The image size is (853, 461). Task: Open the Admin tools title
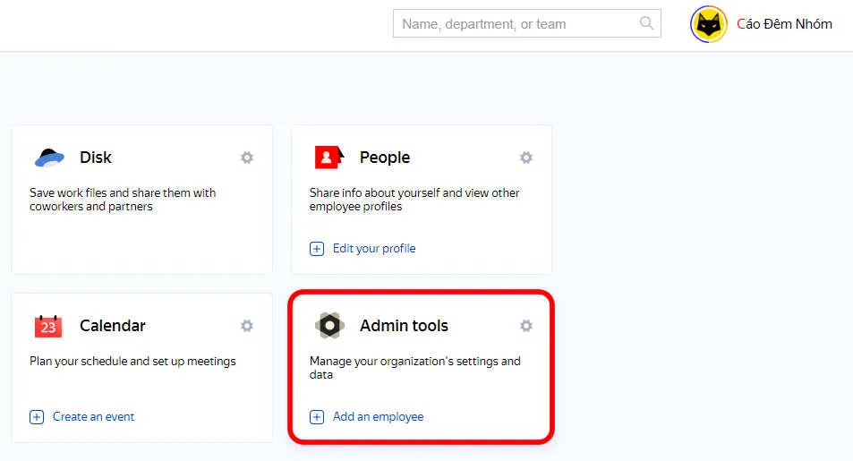404,326
